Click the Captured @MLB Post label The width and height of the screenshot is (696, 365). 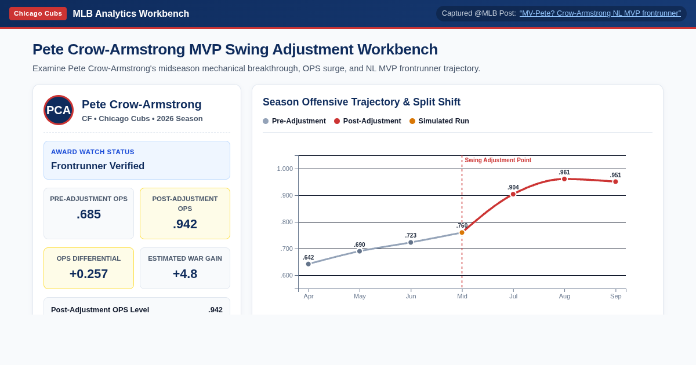pos(479,13)
